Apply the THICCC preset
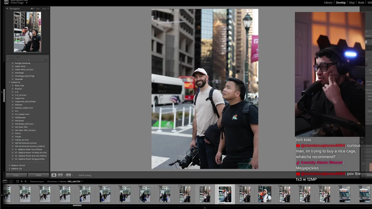 point(18,134)
